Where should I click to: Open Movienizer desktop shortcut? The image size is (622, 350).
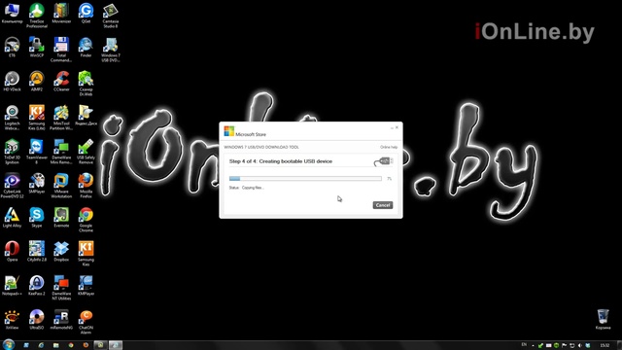[61, 13]
